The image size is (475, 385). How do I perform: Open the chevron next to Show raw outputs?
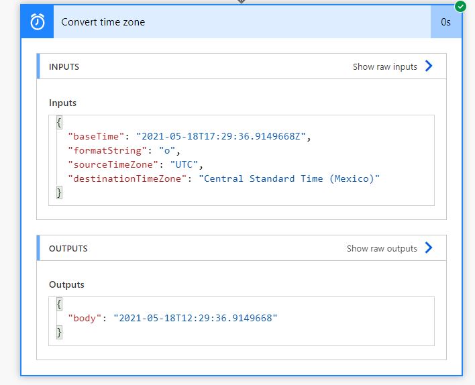[x=429, y=248]
